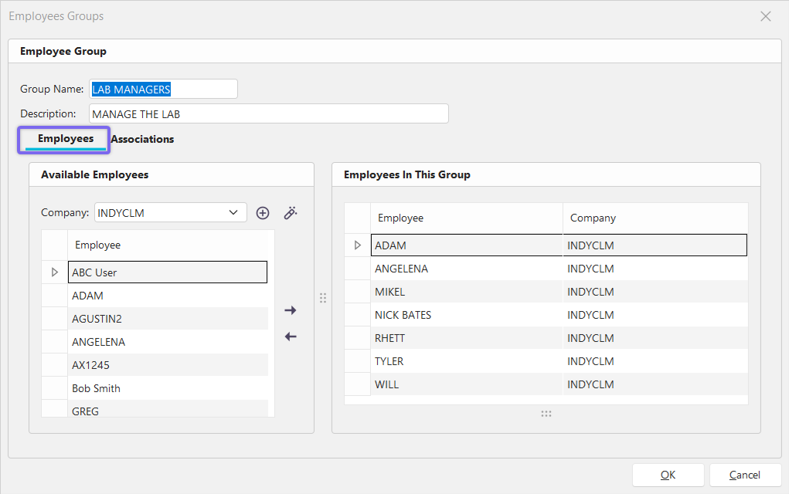The image size is (789, 494).
Task: Click row indicator arrow beside ABC User
Action: [54, 272]
